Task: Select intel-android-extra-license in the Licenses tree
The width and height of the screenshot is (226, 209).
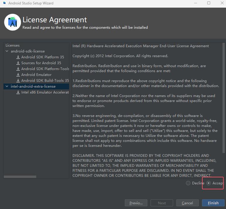Action: click(x=33, y=86)
